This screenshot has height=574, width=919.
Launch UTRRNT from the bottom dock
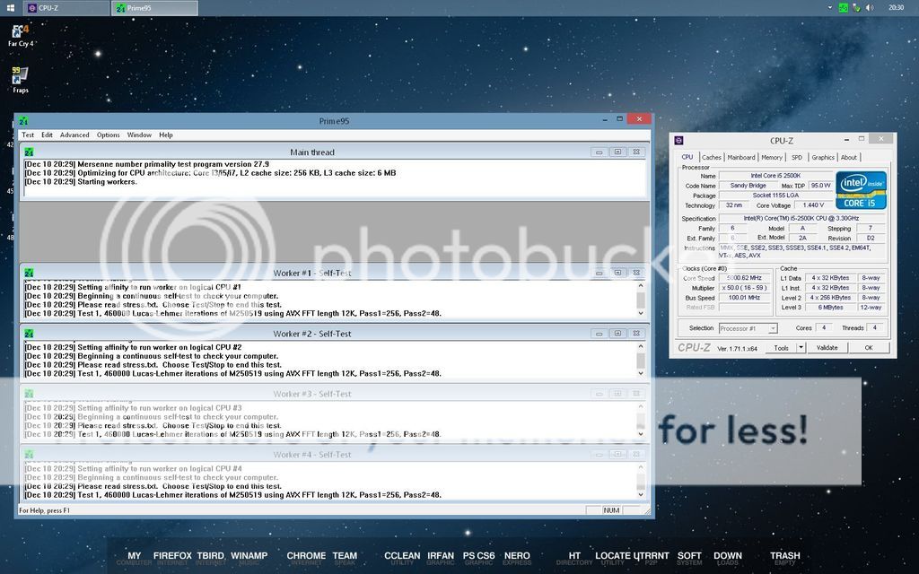(652, 558)
